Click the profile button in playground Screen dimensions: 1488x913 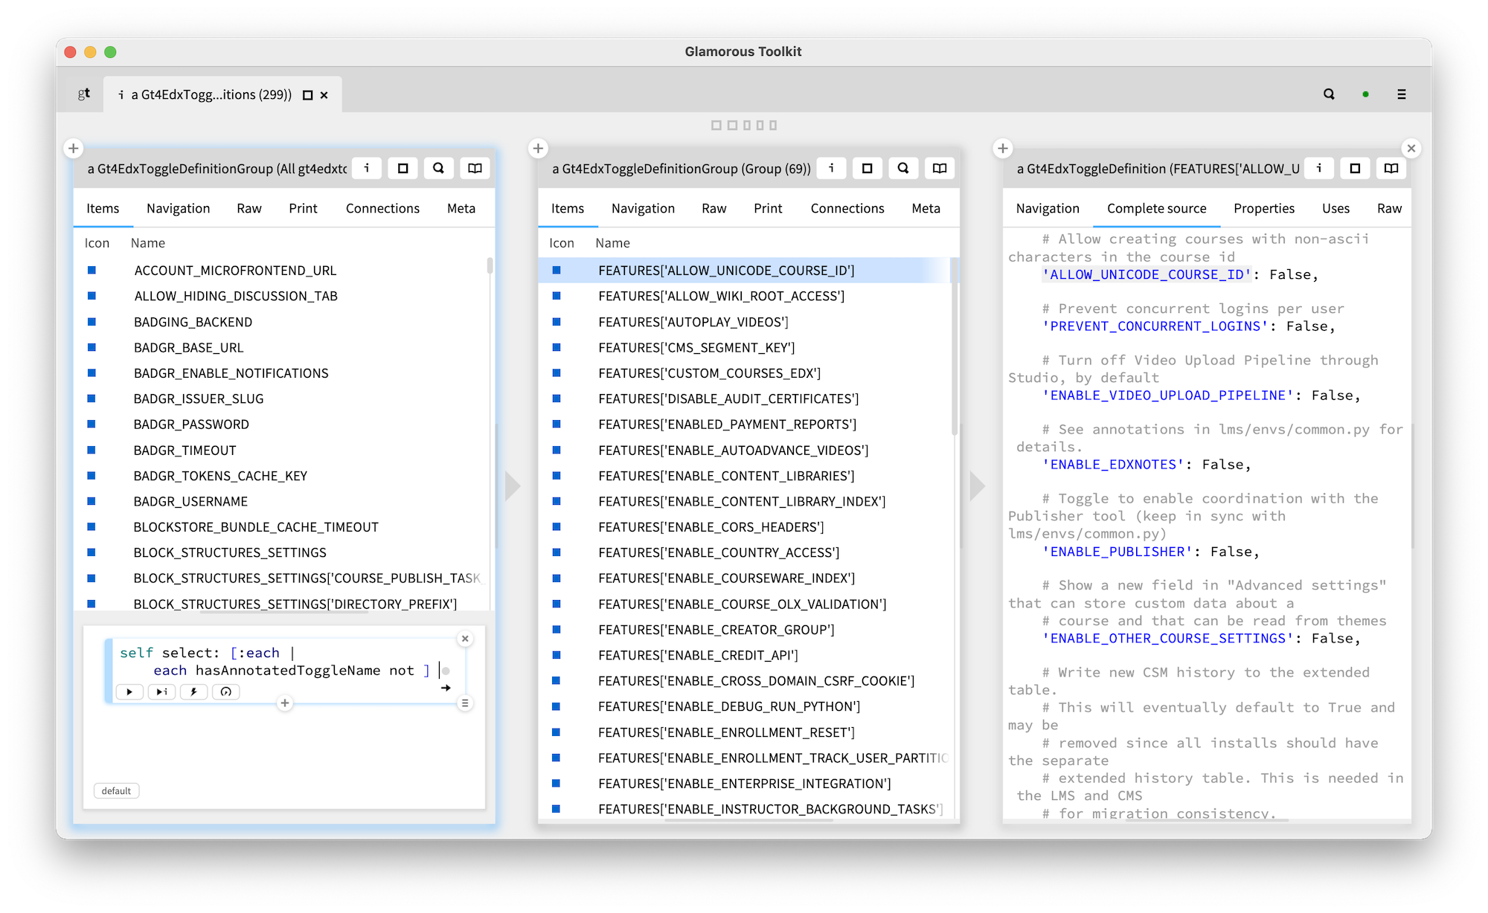pyautogui.click(x=226, y=691)
